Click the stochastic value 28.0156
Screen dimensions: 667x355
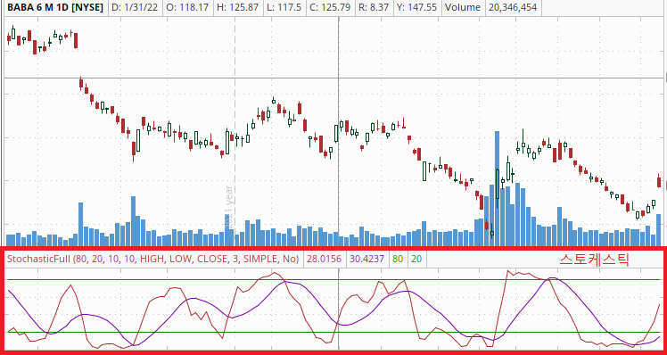pos(324,259)
